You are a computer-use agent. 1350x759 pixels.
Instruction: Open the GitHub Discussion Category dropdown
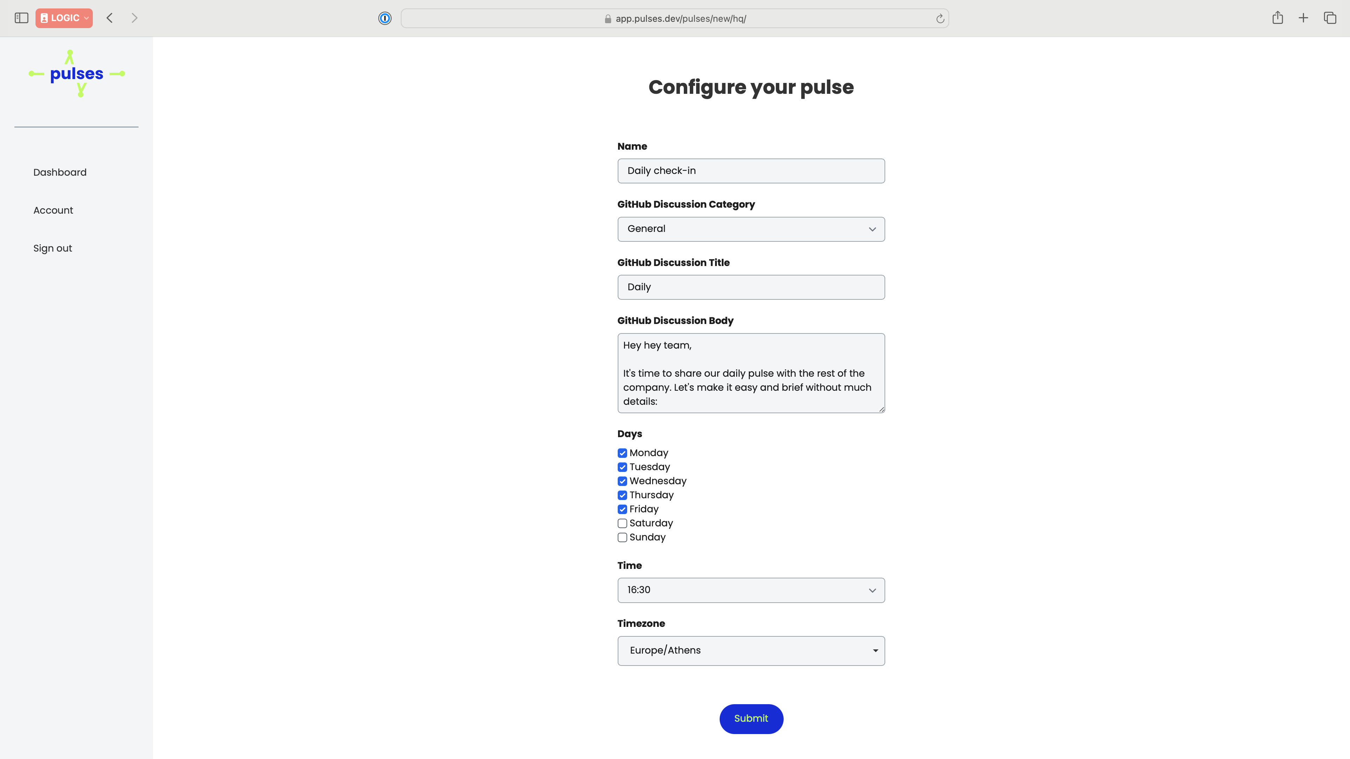[x=751, y=229]
